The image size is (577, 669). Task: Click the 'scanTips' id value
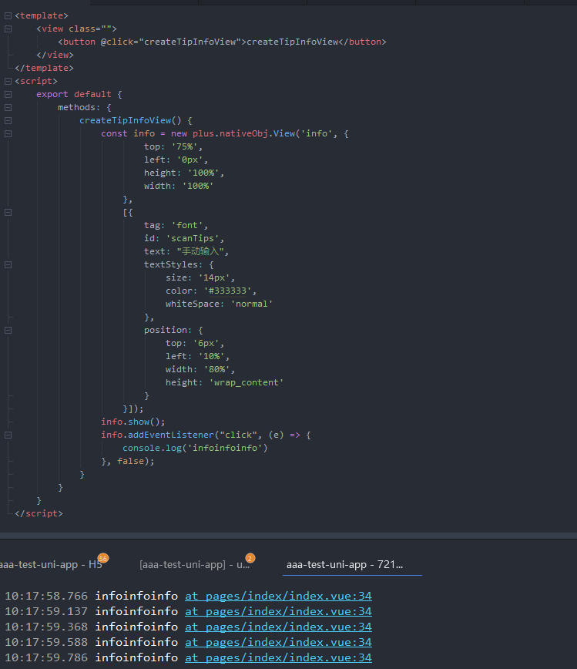(193, 238)
